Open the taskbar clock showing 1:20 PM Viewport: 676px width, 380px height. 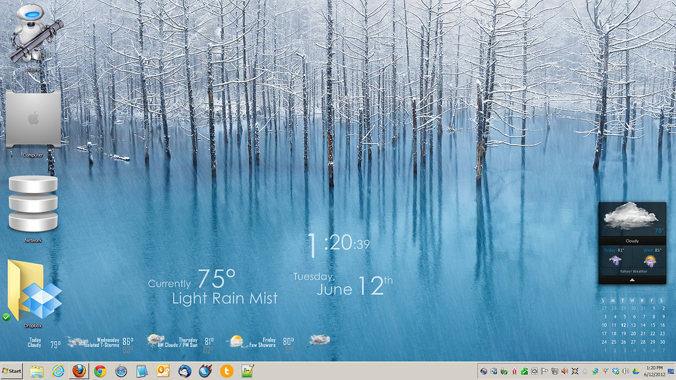point(654,371)
